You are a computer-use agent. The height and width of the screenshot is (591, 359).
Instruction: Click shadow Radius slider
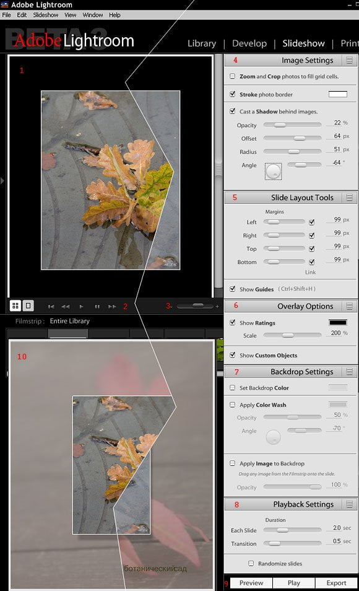[292, 152]
